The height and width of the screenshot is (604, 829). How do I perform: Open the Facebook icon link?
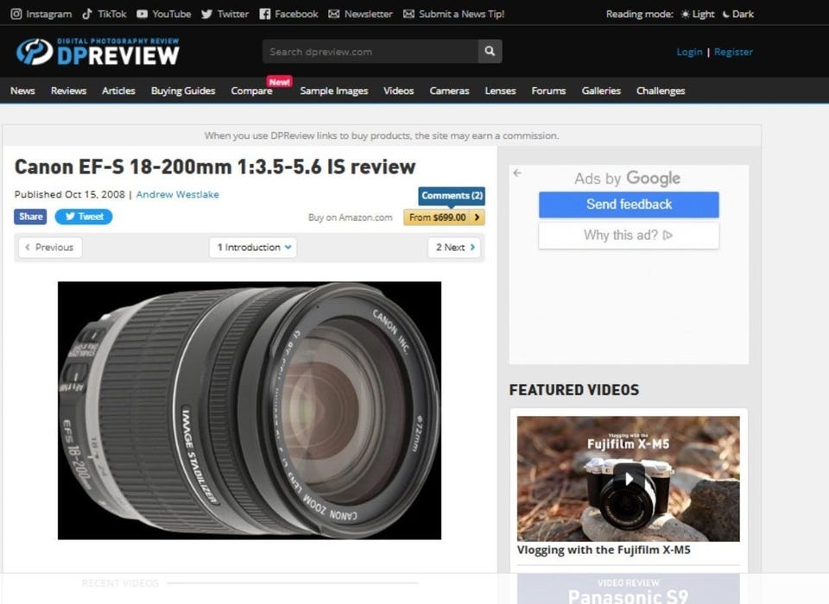265,15
